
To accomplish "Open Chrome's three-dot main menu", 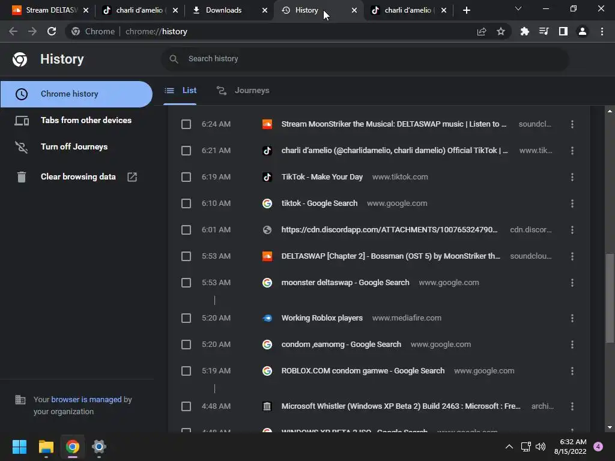I will (x=602, y=31).
